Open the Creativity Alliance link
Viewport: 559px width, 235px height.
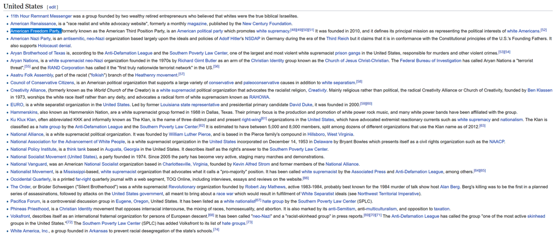pyautogui.click(x=28, y=90)
